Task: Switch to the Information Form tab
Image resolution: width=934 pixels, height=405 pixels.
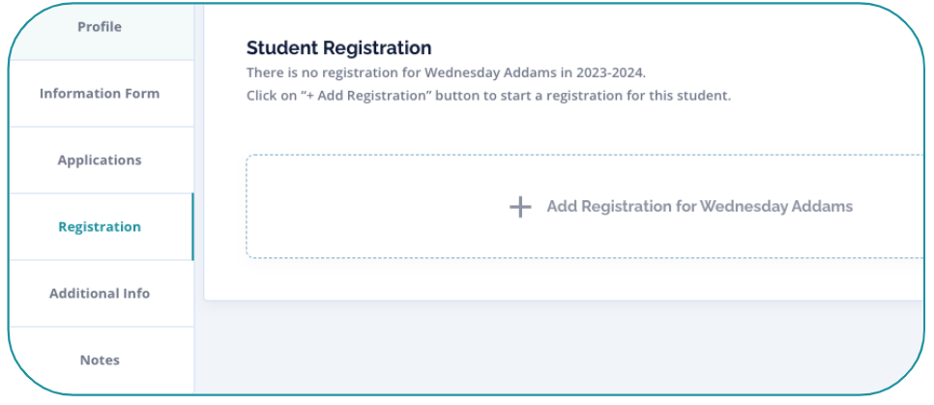Action: tap(100, 94)
